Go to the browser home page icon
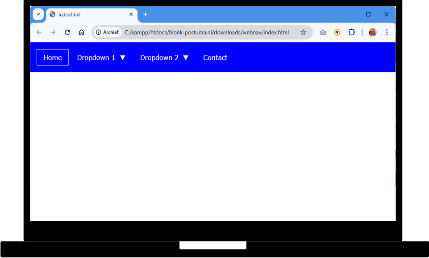The width and height of the screenshot is (429, 258). tap(81, 33)
